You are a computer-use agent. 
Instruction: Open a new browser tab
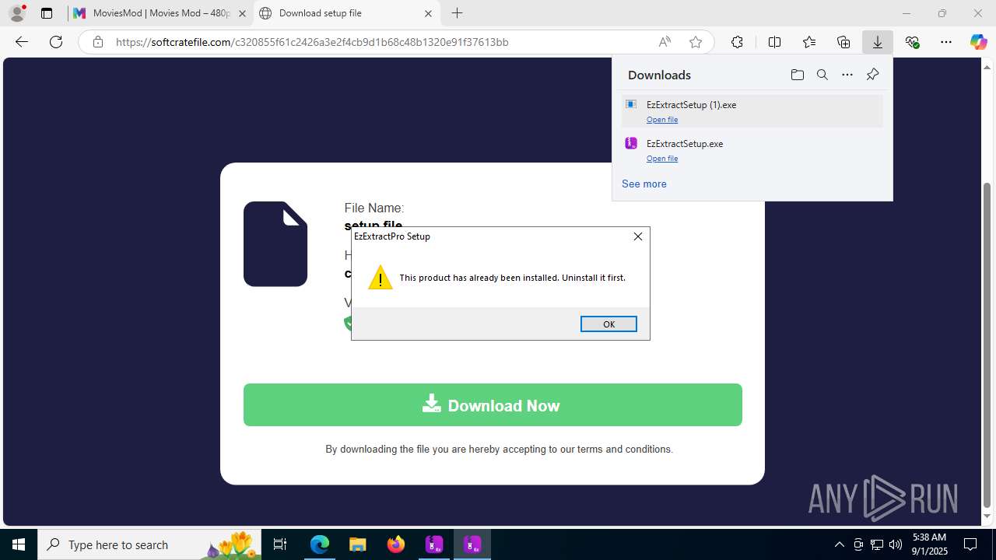[458, 13]
